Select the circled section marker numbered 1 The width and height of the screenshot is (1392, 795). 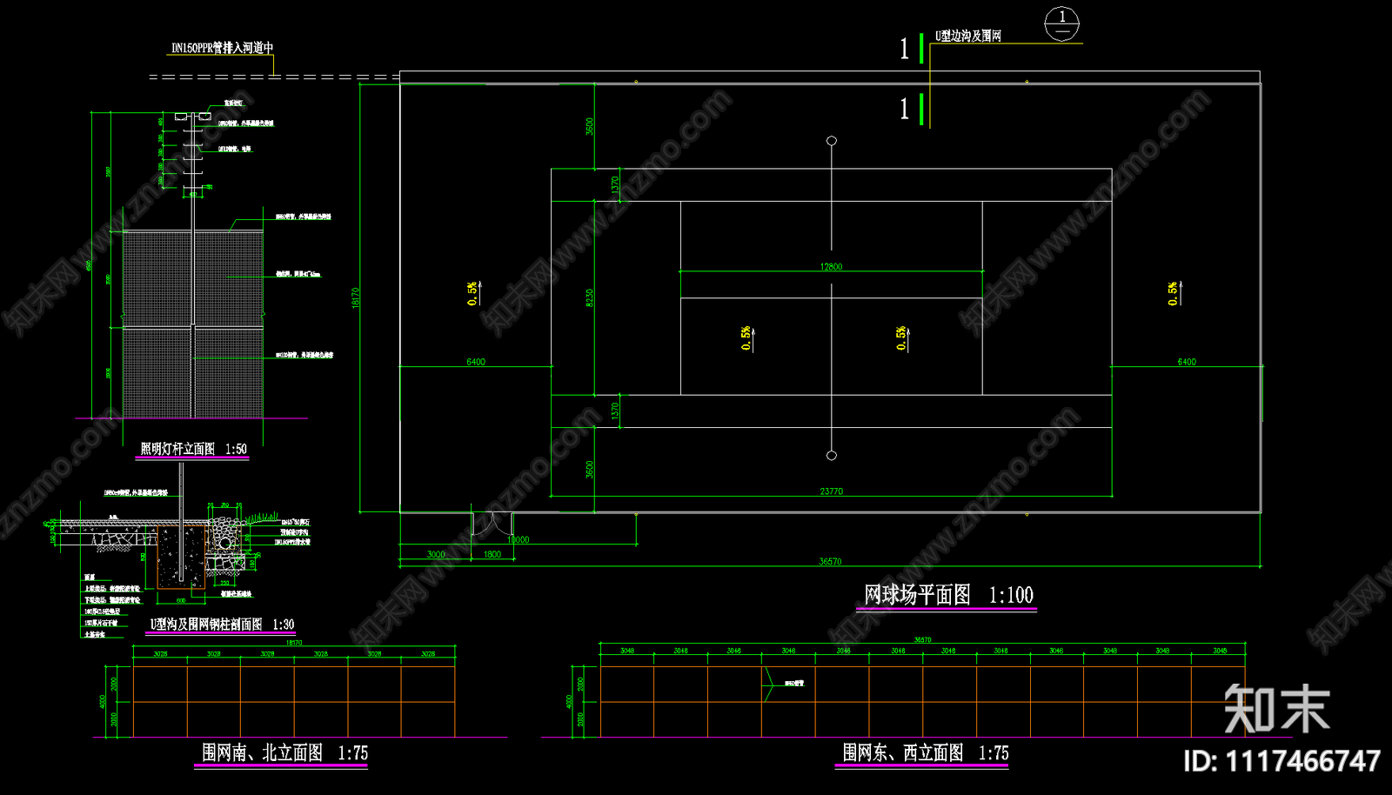(x=1061, y=23)
